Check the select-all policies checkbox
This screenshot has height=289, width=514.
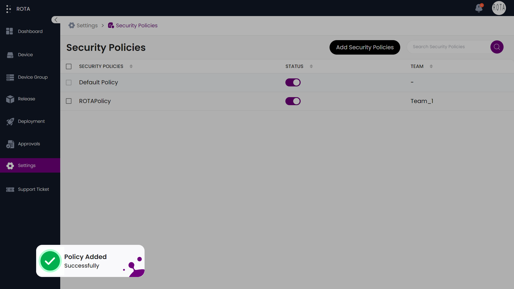tap(69, 66)
